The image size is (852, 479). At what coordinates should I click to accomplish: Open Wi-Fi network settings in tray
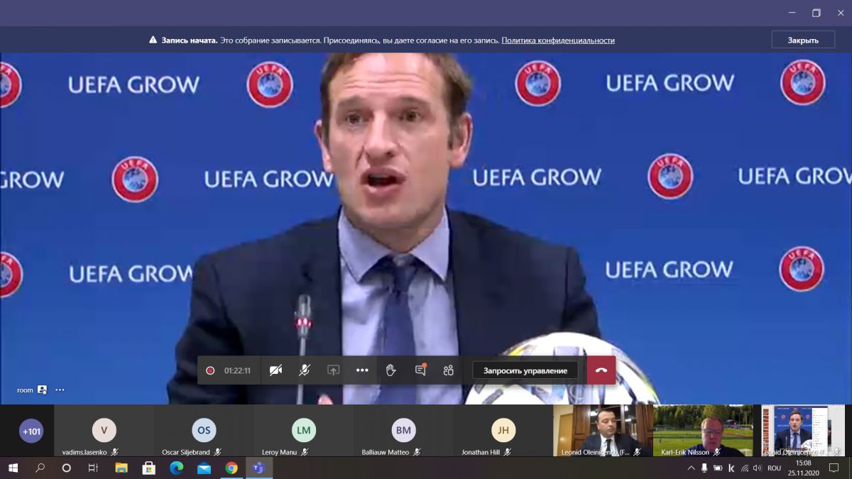point(745,468)
